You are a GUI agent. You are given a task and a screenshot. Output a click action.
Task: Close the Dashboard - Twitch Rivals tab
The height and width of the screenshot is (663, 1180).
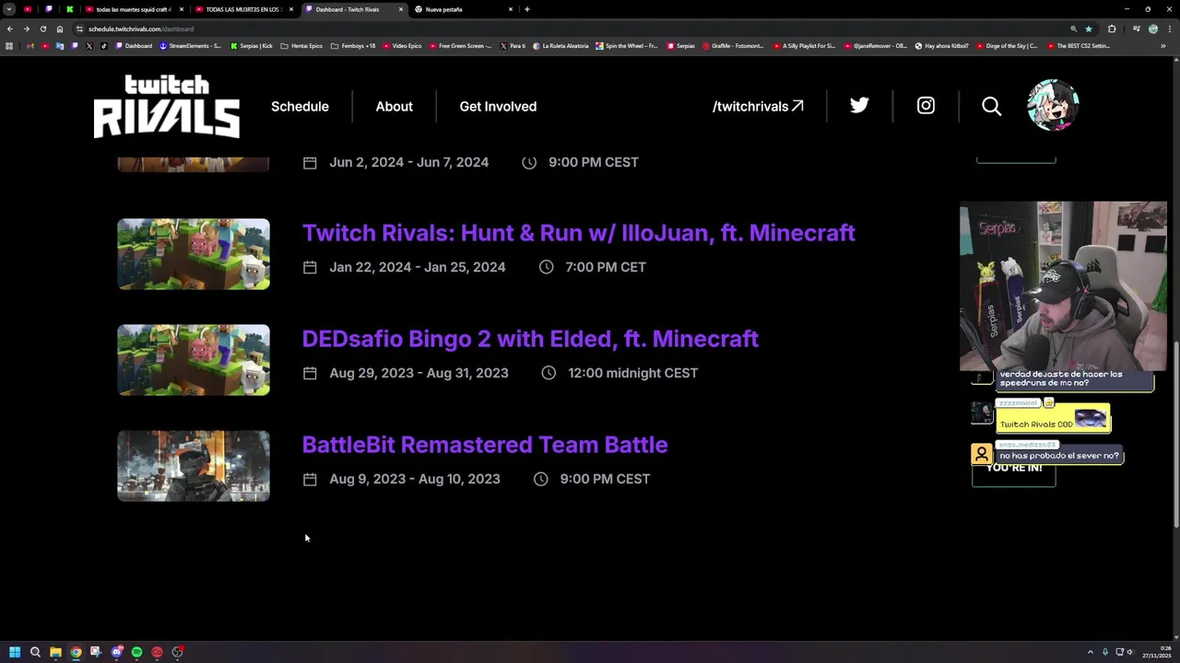pos(401,9)
